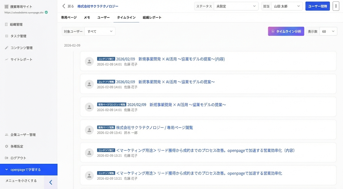This screenshot has height=189, width=343.
Task: Click the コンテンツ管理 pencil icon
Action: 7,48
